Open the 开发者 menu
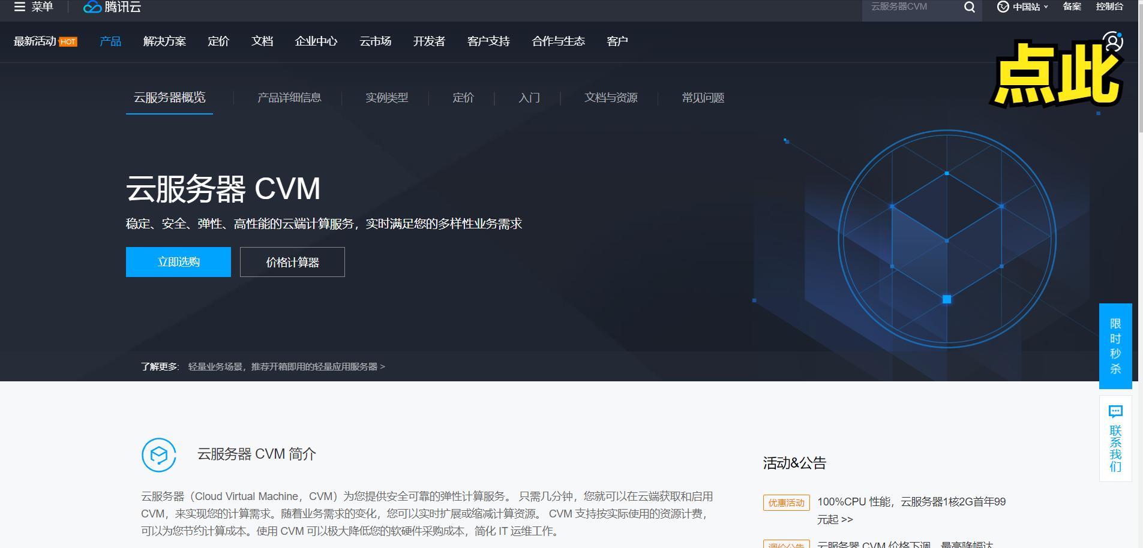 coord(429,41)
